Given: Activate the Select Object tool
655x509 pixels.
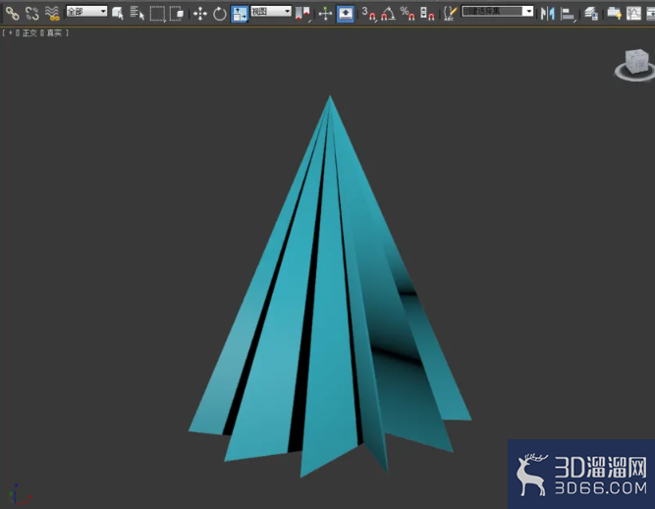Looking at the screenshot, I should point(118,14).
